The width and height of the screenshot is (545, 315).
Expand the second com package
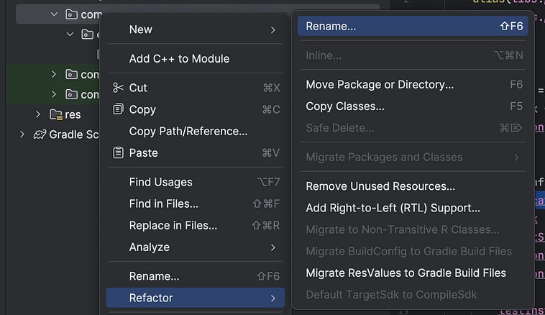[x=54, y=74]
